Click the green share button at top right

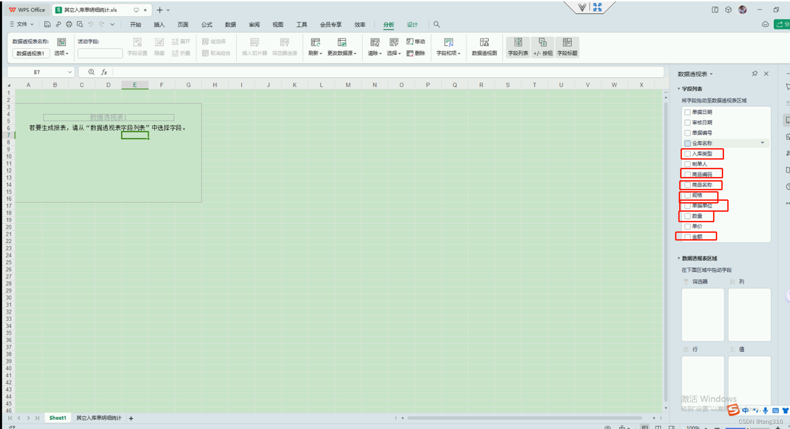point(782,24)
